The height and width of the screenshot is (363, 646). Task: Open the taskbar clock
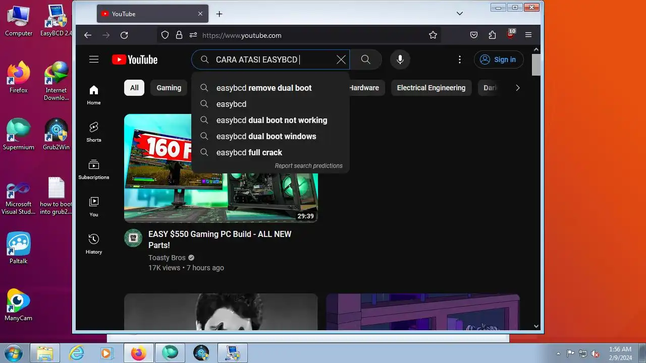[620, 353]
